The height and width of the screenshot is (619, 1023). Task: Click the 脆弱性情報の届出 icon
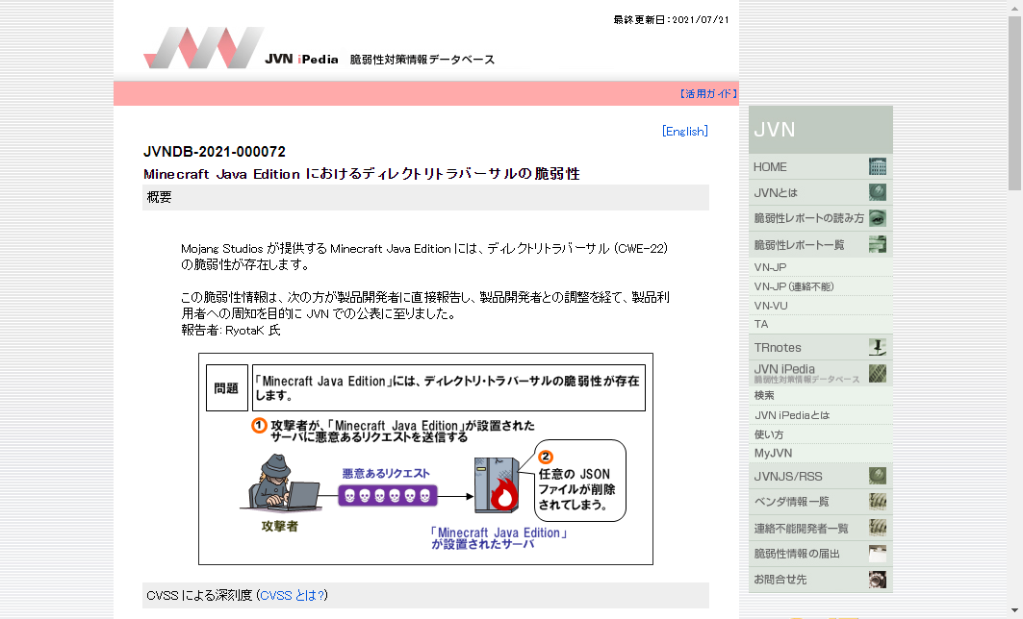point(876,553)
